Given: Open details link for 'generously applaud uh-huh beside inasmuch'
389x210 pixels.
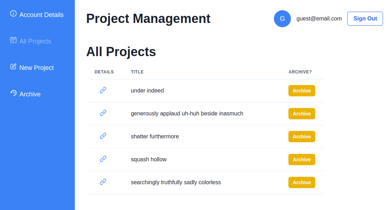Looking at the screenshot, I should point(103,113).
